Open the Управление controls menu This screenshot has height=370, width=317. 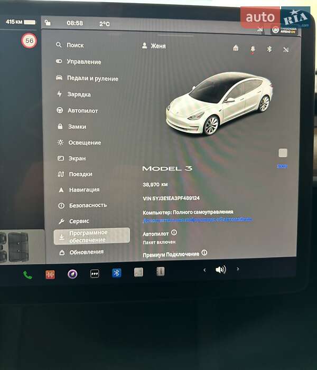tap(78, 62)
